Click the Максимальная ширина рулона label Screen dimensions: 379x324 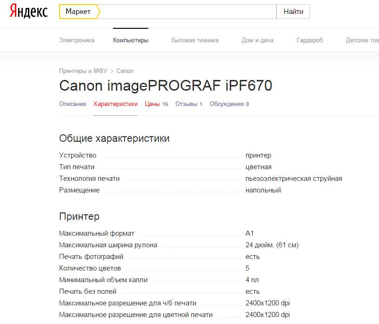[108, 245]
